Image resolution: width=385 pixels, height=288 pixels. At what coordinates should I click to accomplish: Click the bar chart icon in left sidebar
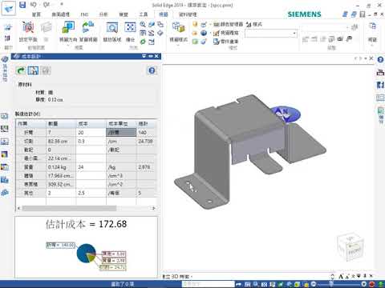5,180
